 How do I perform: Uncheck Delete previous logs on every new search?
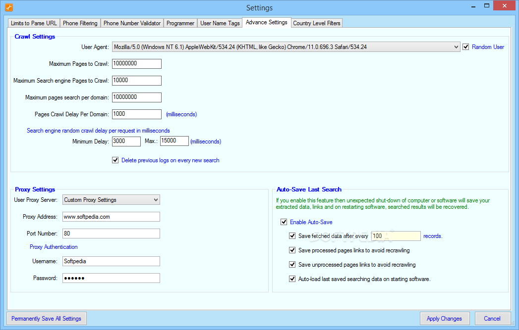[x=115, y=160]
